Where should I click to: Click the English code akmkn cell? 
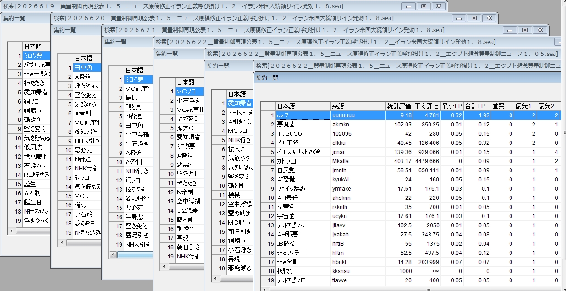pos(358,124)
